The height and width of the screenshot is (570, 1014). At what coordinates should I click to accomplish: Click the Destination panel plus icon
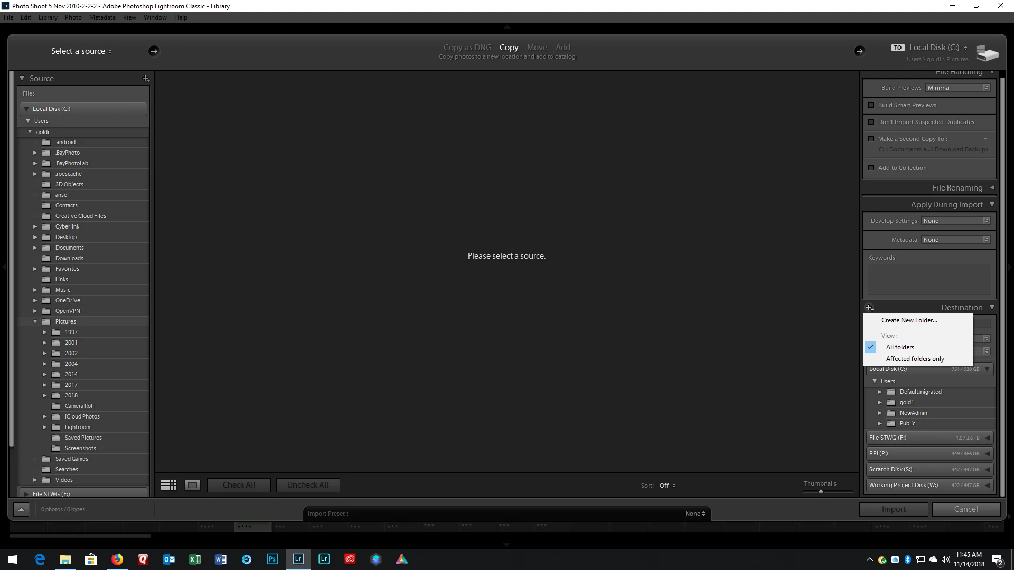click(x=869, y=307)
